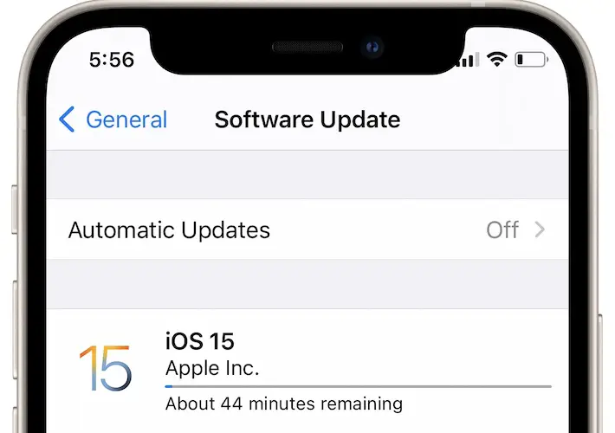Tap the earpiece speaker grille
615x433 pixels.
click(307, 48)
